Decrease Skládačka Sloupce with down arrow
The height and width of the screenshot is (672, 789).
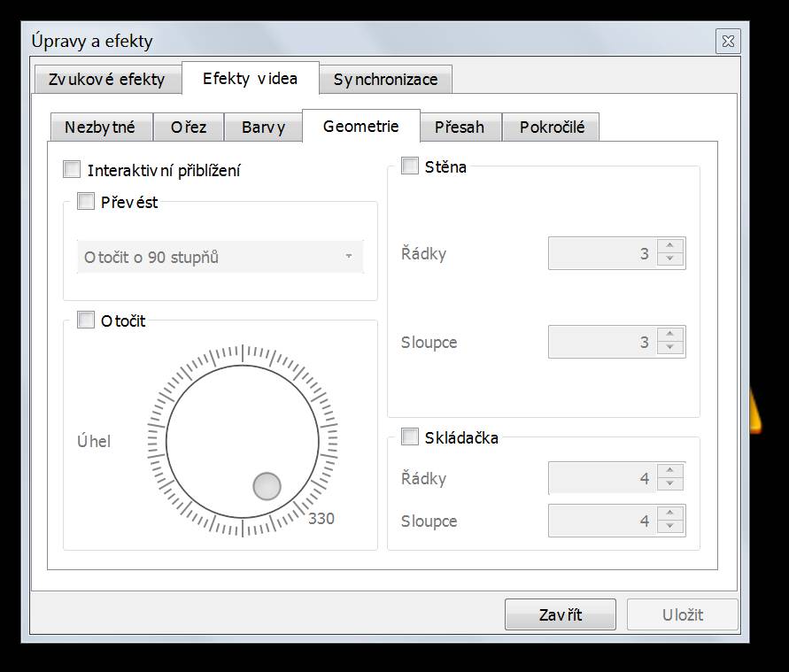669,526
